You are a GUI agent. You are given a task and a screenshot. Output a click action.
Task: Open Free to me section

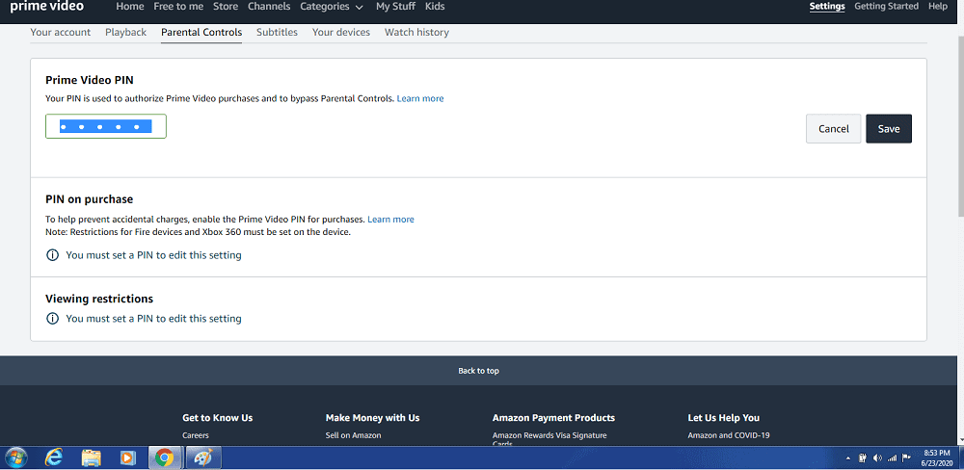click(x=178, y=6)
